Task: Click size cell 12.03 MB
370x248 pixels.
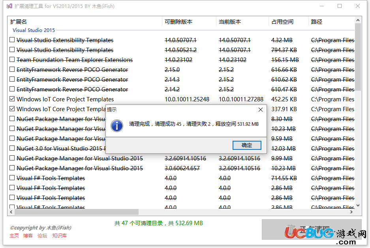Action: click(284, 149)
